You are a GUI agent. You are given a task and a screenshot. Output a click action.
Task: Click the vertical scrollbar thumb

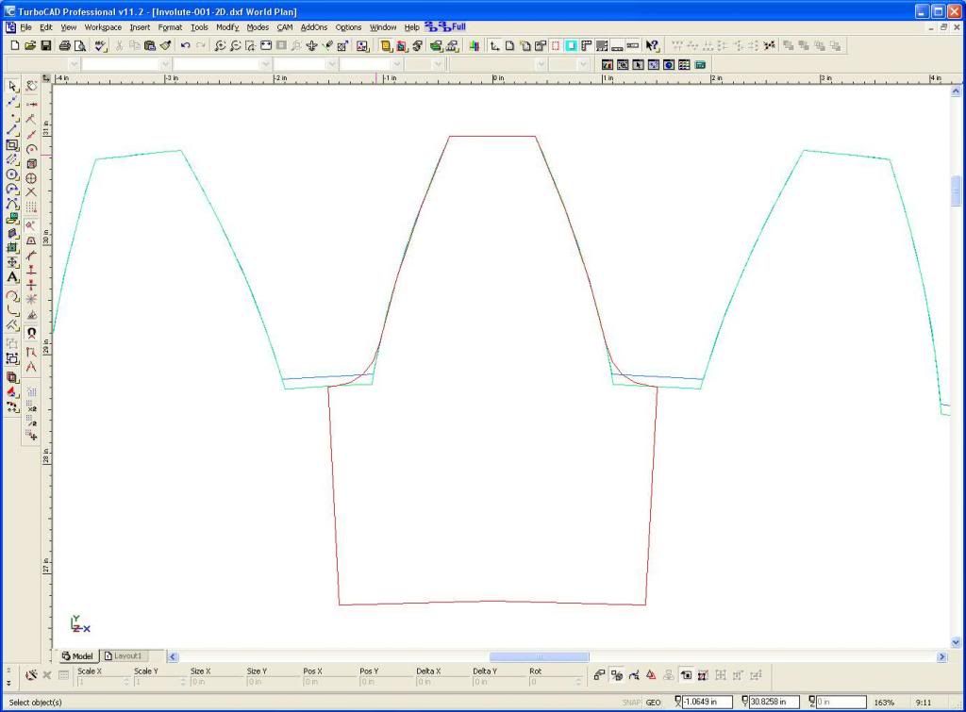956,190
